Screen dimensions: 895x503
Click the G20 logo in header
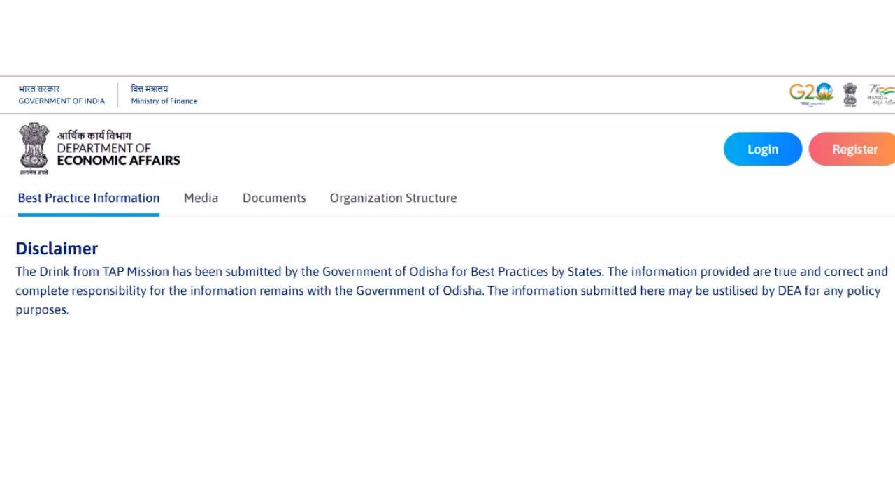click(x=811, y=94)
